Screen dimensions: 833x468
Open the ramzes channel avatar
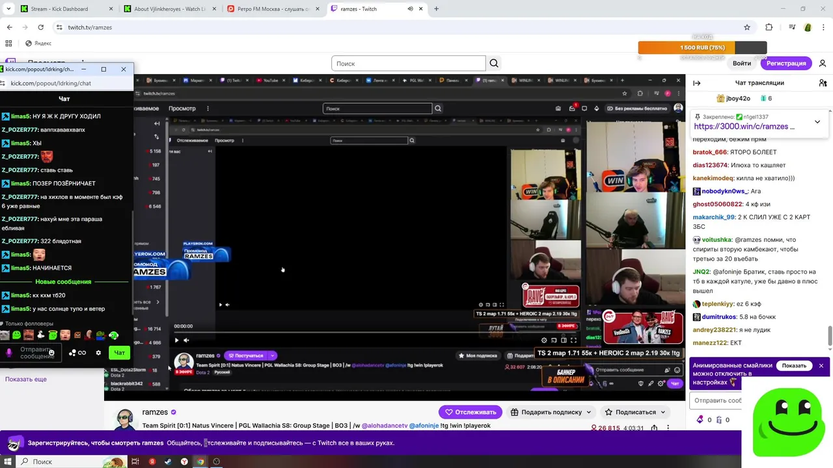125,420
